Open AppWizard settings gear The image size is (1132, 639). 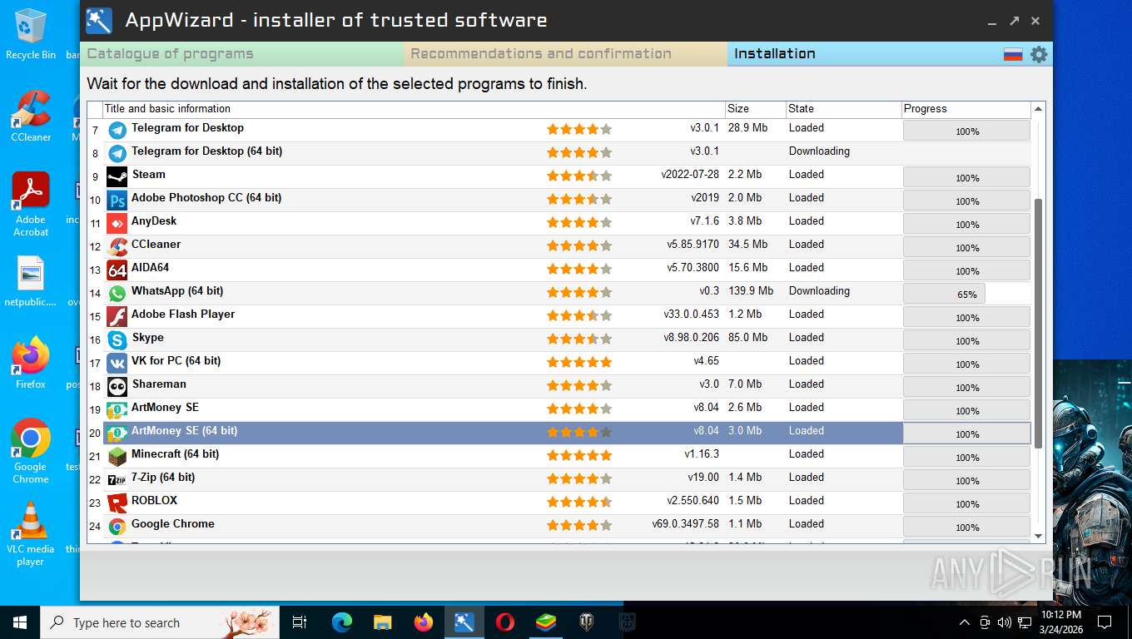pyautogui.click(x=1039, y=54)
